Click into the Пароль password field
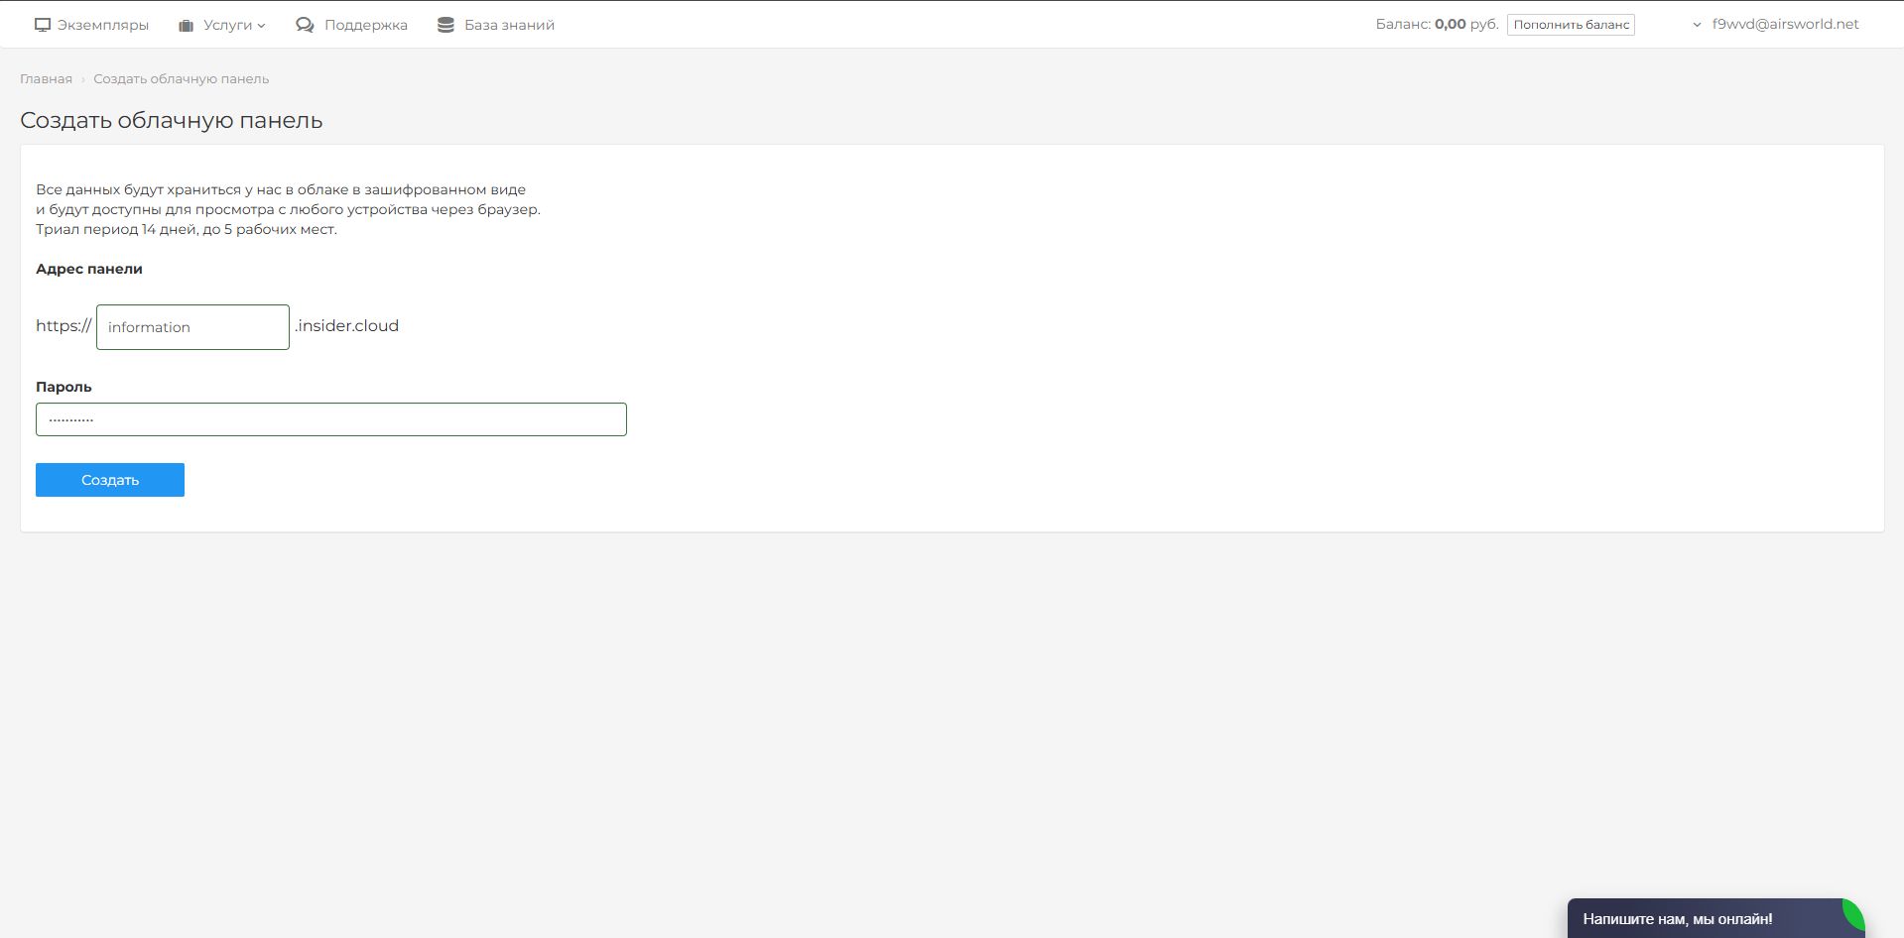 click(330, 419)
